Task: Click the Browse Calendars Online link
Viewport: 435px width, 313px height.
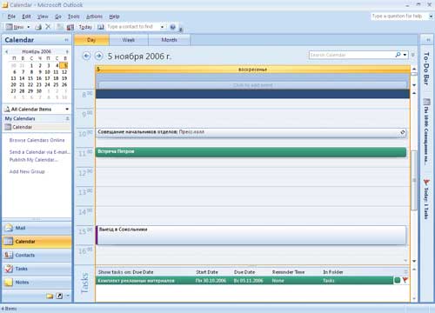Action: tap(37, 140)
